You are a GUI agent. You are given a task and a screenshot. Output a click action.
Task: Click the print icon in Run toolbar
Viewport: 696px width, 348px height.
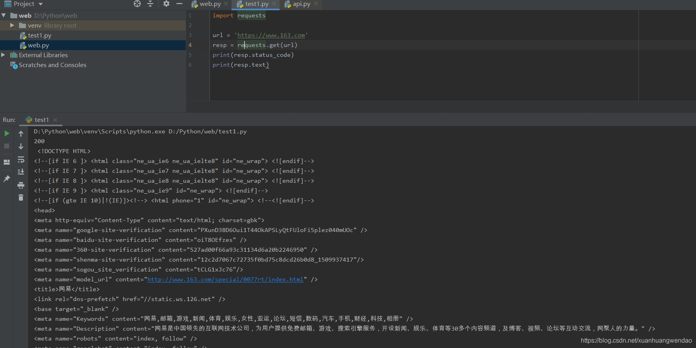pyautogui.click(x=21, y=185)
